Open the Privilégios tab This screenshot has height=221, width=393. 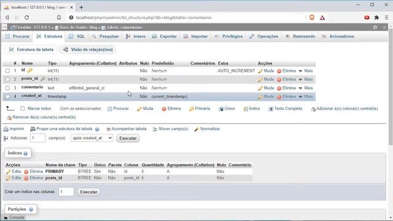(x=229, y=37)
